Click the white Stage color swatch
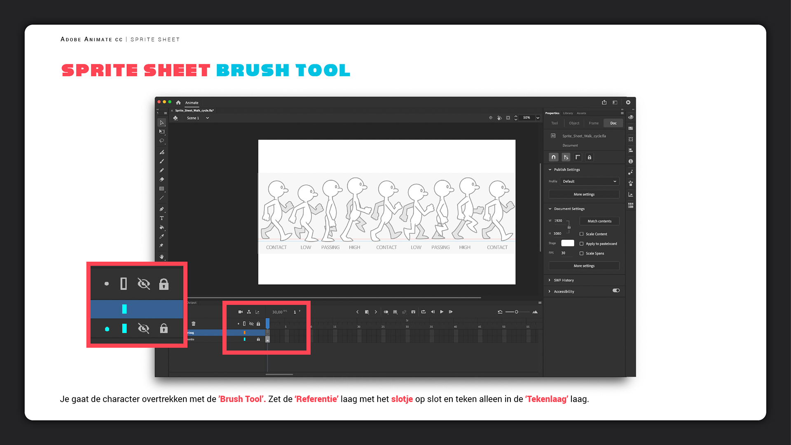 click(567, 243)
